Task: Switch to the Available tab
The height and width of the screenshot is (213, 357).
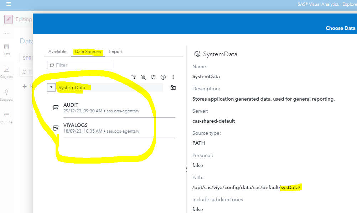Action: tap(57, 51)
